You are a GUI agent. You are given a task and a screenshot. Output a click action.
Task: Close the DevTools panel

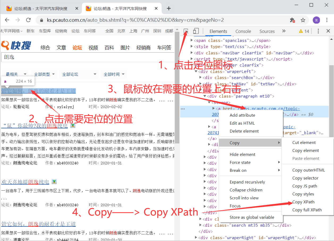pos(328,31)
